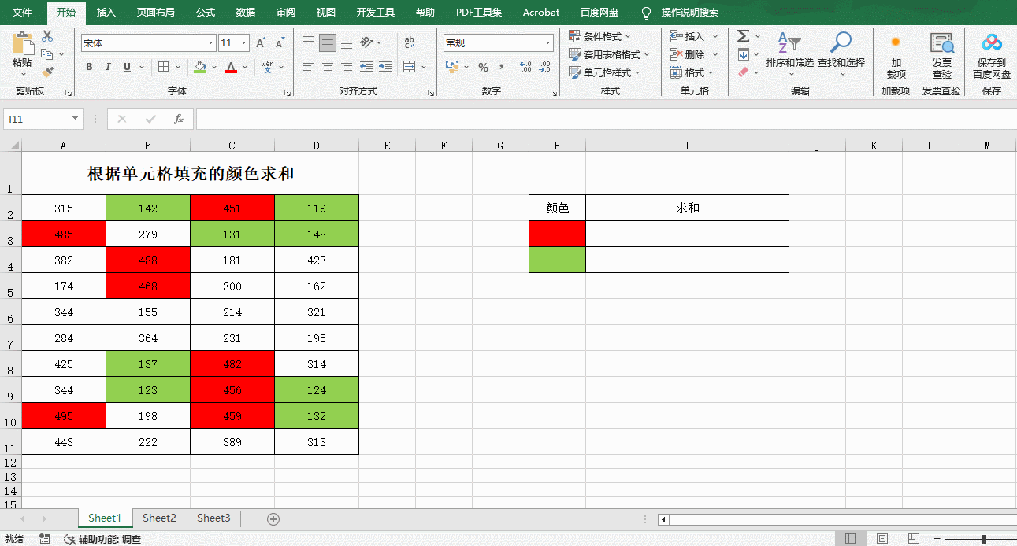
Task: Switch to the Data (数据) tab
Action: pyautogui.click(x=246, y=13)
